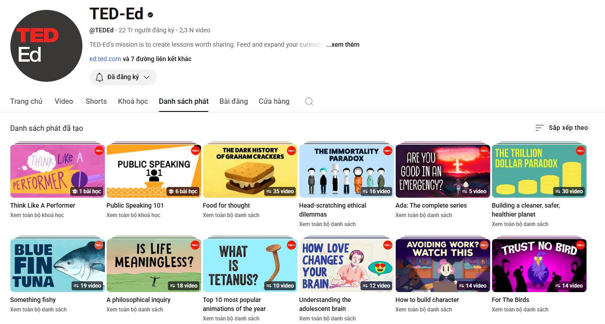Click the '18 video' badge on Is Life Meaningless

pos(184,286)
